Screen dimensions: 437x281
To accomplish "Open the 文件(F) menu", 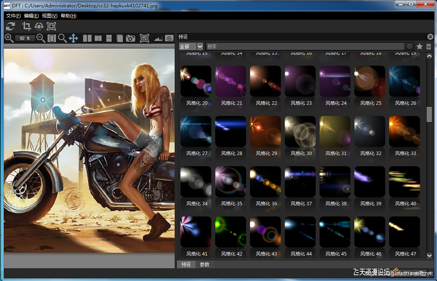I will (x=14, y=16).
